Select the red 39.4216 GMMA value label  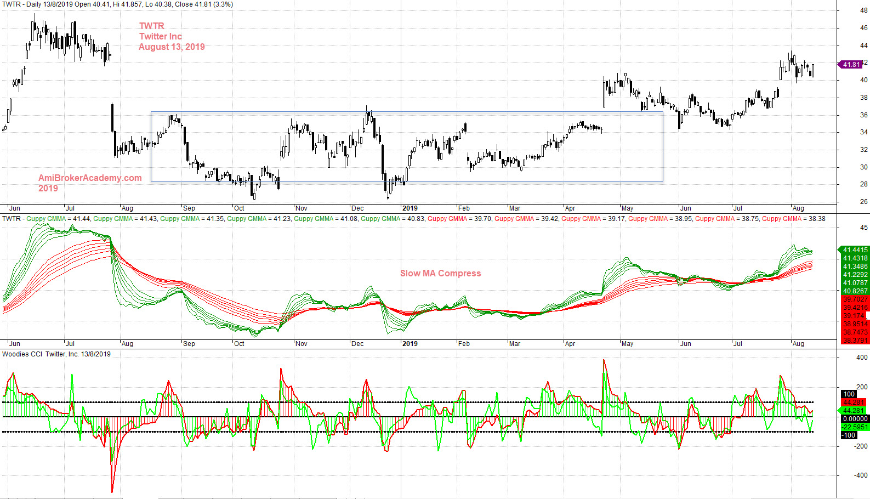point(854,308)
